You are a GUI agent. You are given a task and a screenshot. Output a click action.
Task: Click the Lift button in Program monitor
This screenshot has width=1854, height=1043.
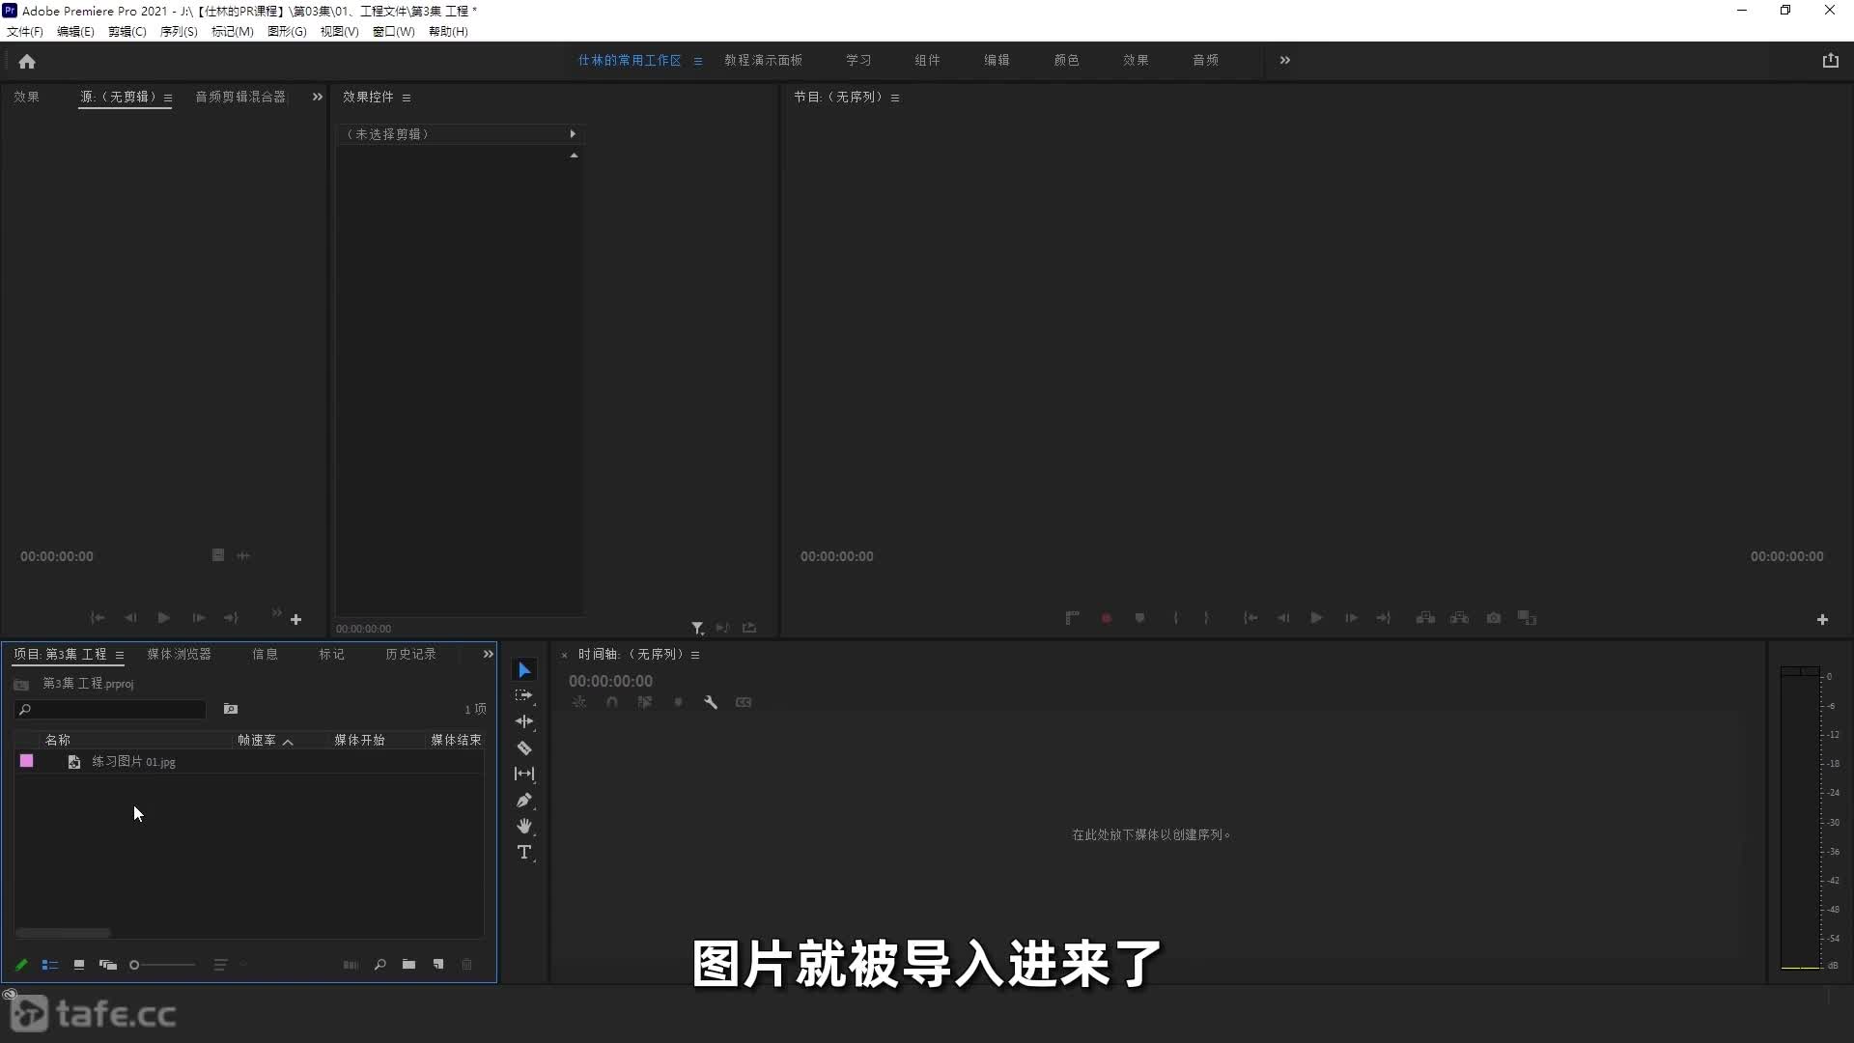click(1425, 618)
